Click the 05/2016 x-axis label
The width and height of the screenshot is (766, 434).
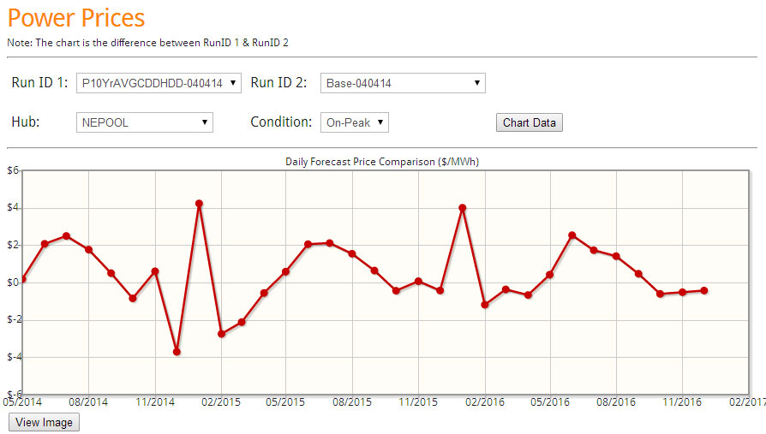[550, 402]
